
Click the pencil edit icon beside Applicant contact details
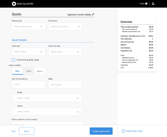coord(93,14)
